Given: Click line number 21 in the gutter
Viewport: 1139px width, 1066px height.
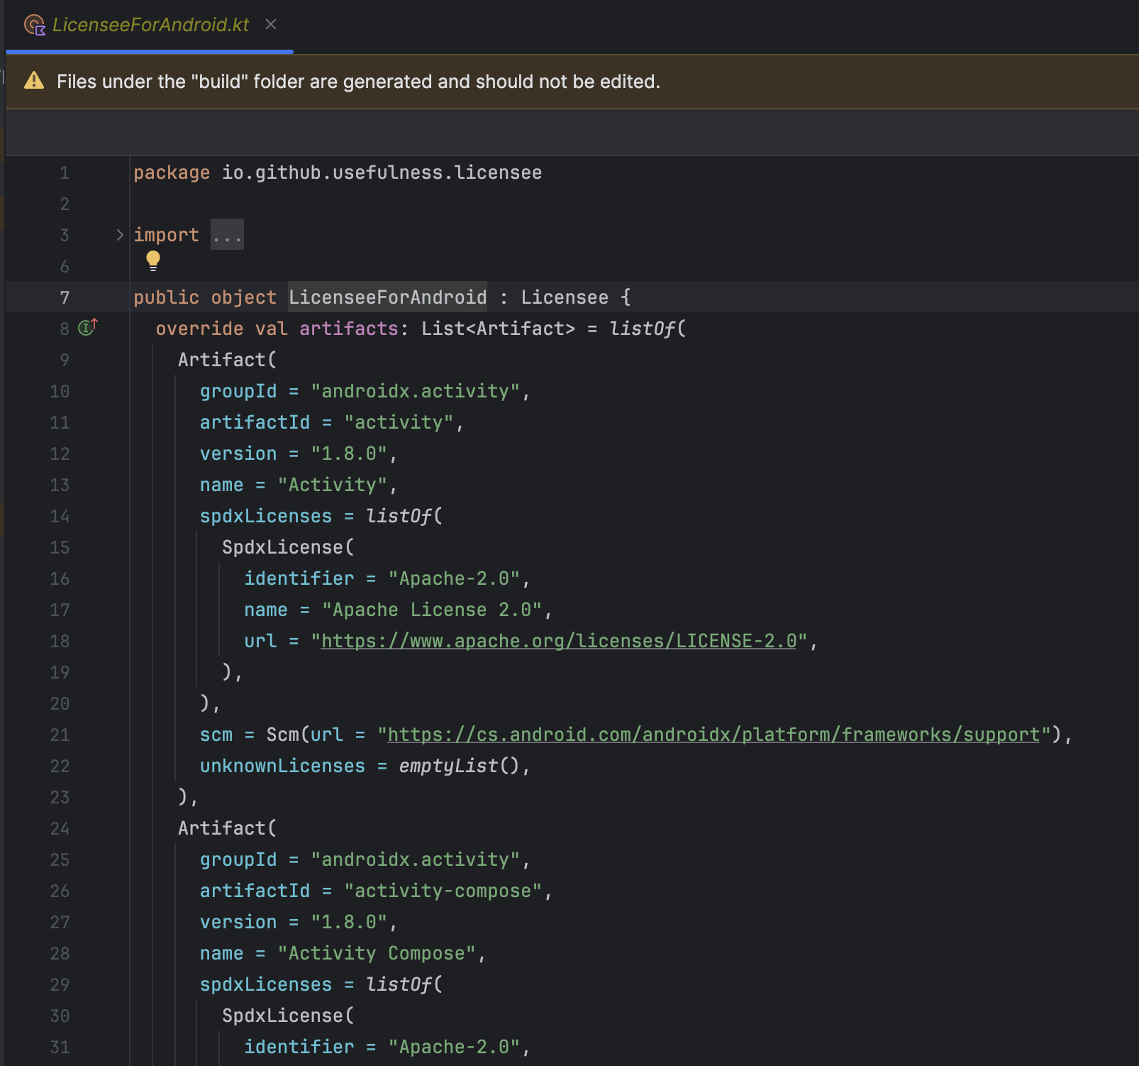Looking at the screenshot, I should click(x=60, y=735).
